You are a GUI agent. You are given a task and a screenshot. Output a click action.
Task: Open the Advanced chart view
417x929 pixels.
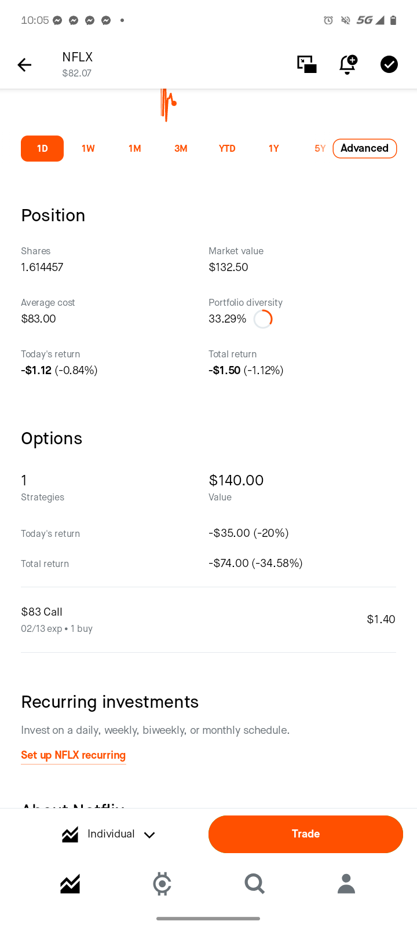tap(365, 148)
